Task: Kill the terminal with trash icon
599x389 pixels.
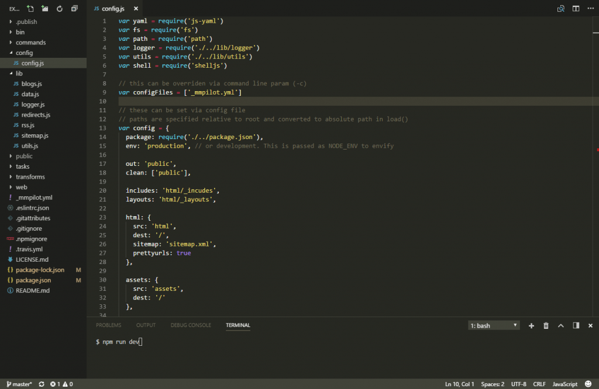Action: [546, 325]
